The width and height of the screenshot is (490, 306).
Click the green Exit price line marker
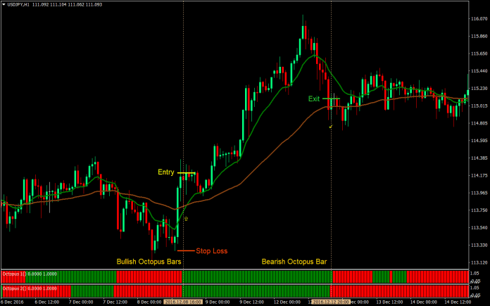pyautogui.click(x=332, y=98)
